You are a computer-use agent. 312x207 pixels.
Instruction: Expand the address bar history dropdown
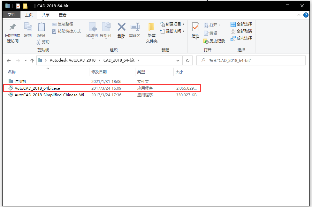pos(178,60)
